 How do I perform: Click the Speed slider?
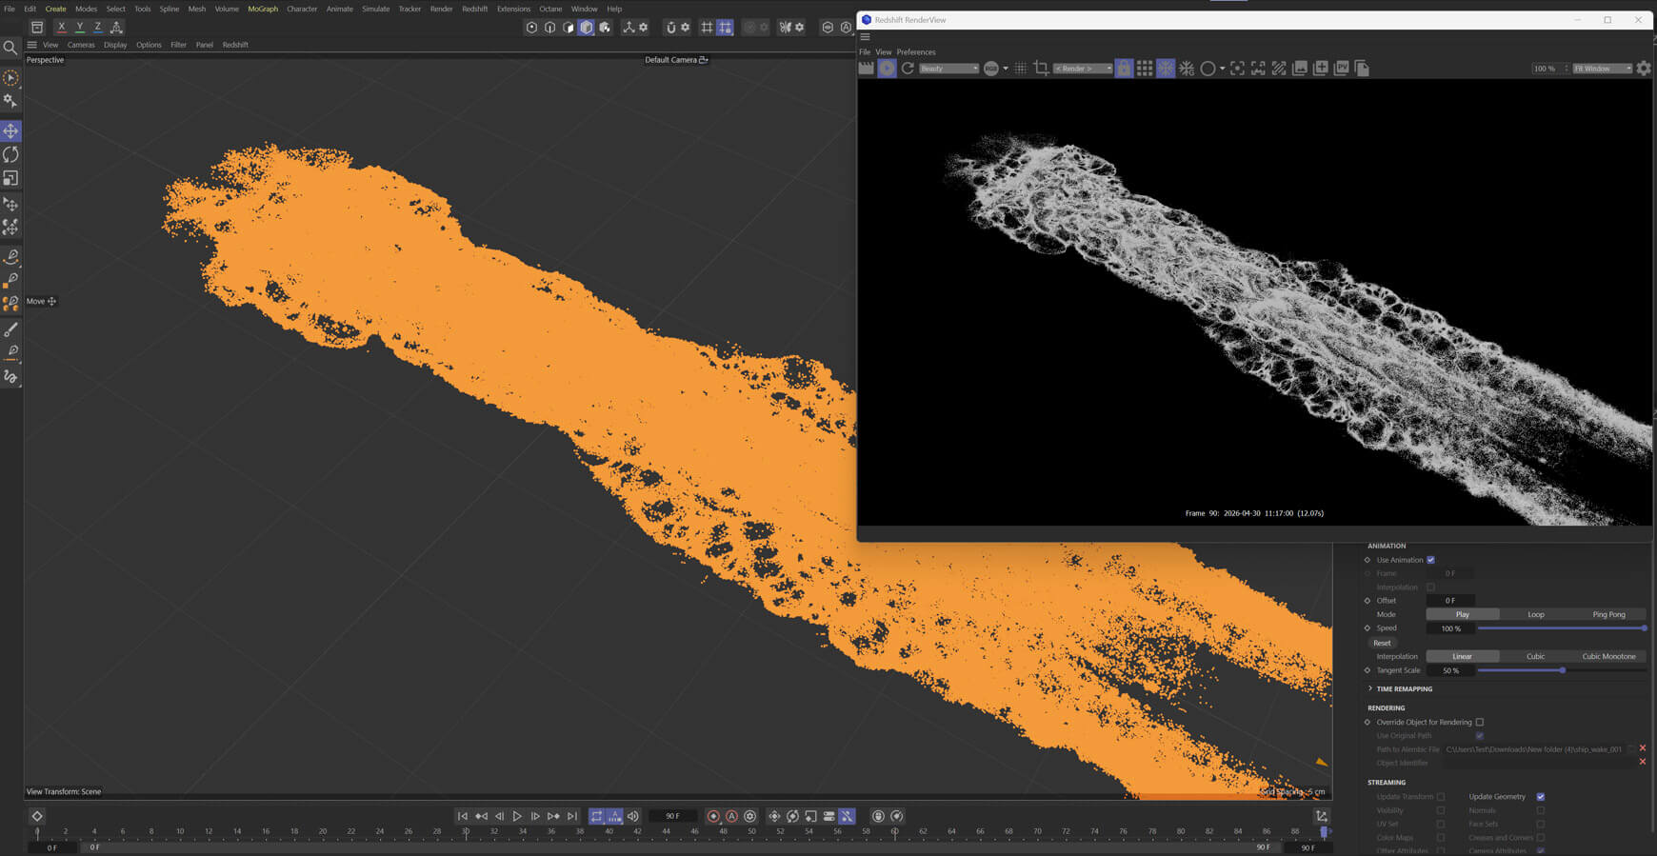tap(1562, 628)
